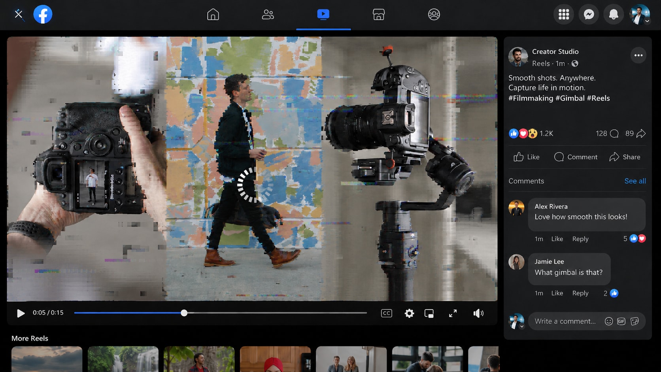The width and height of the screenshot is (661, 372).
Task: Like the reel
Action: tap(526, 157)
